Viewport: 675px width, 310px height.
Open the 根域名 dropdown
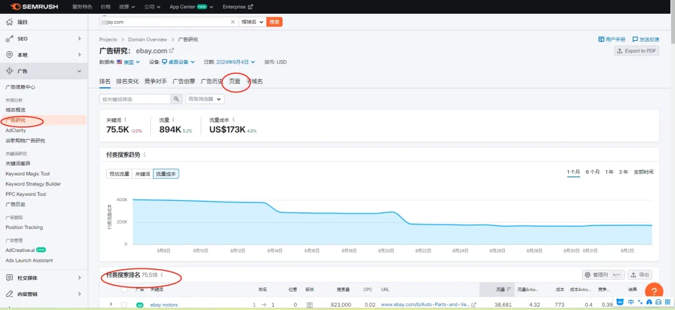point(252,22)
